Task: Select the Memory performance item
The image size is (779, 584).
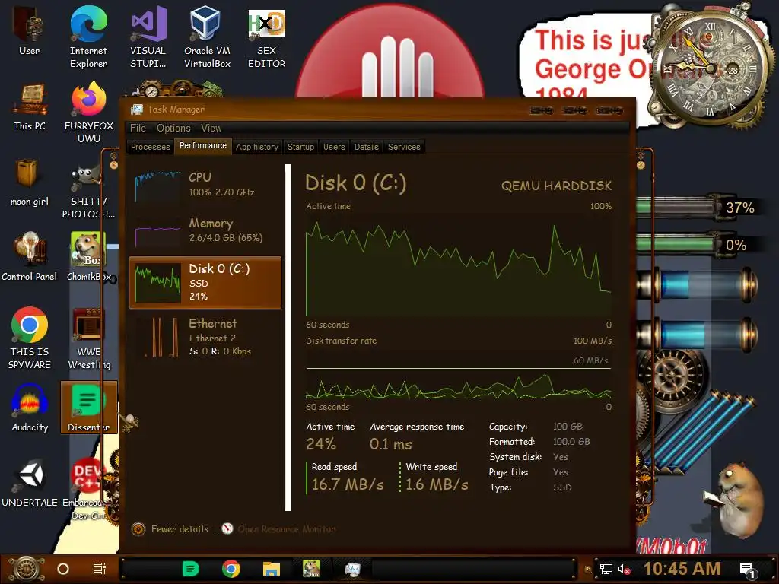Action: pos(205,231)
